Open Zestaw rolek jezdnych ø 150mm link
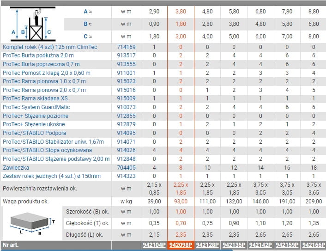This screenshot has width=326, height=251. point(51,176)
